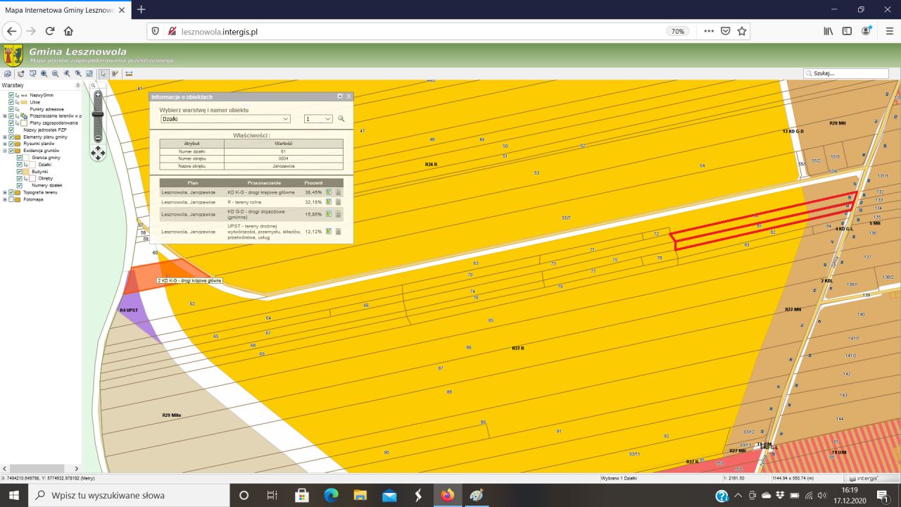901x507 pixels.
Task: Click the map pan arrows control
Action: click(x=98, y=153)
